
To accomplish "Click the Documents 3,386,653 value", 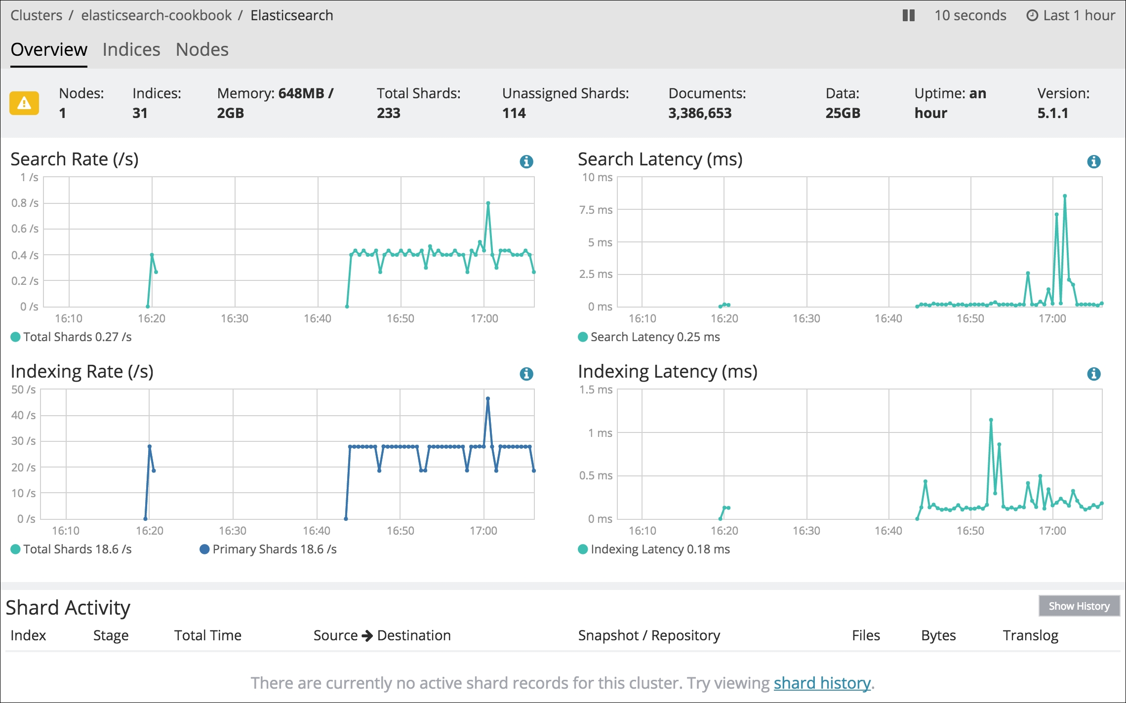I will coord(700,113).
